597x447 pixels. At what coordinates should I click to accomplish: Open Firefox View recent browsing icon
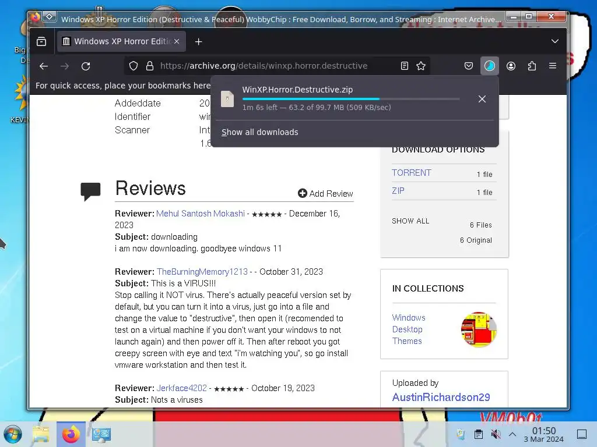click(x=41, y=41)
